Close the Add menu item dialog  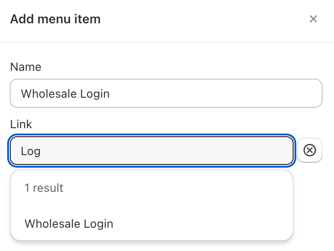313,19
